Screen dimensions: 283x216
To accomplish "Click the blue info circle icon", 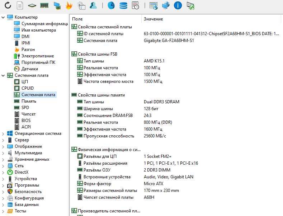I will tap(178, 5).
